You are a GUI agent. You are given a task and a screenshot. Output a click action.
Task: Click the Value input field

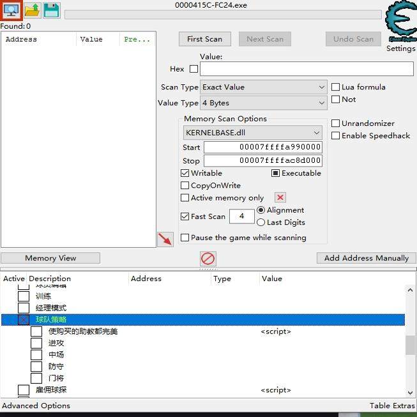307,69
